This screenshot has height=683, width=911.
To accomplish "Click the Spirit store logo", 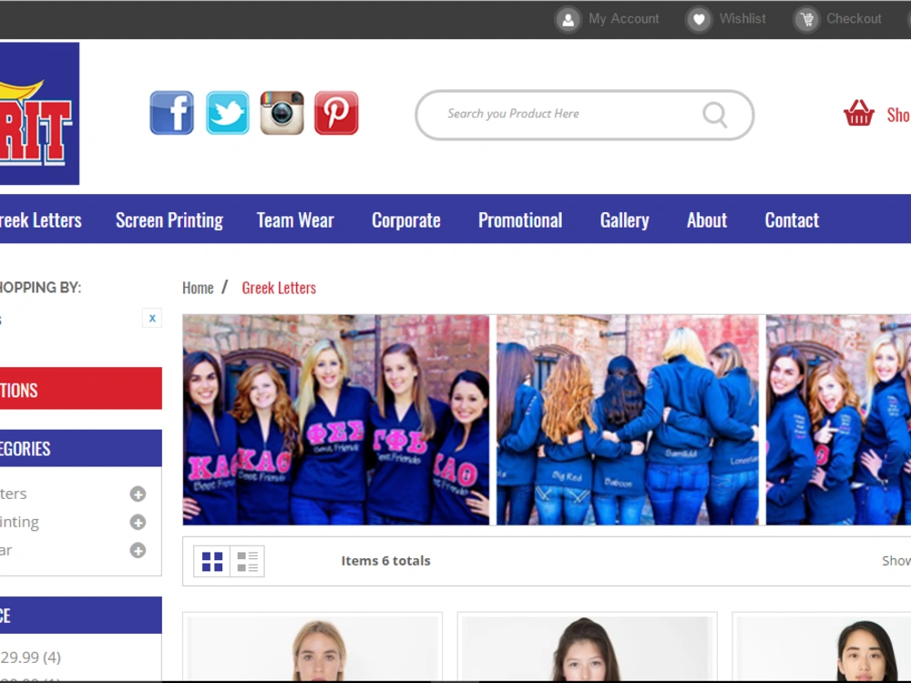I will [x=39, y=113].
